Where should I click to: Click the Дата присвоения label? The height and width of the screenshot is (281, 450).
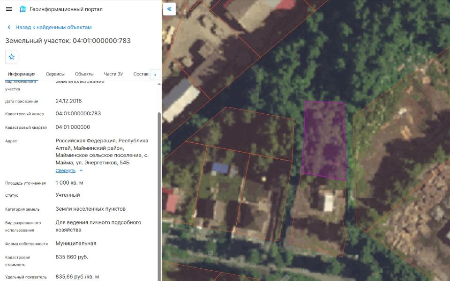tap(22, 101)
